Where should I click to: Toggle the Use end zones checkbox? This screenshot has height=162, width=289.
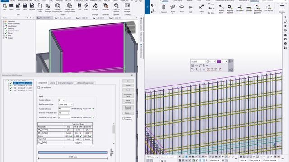(x=39, y=88)
